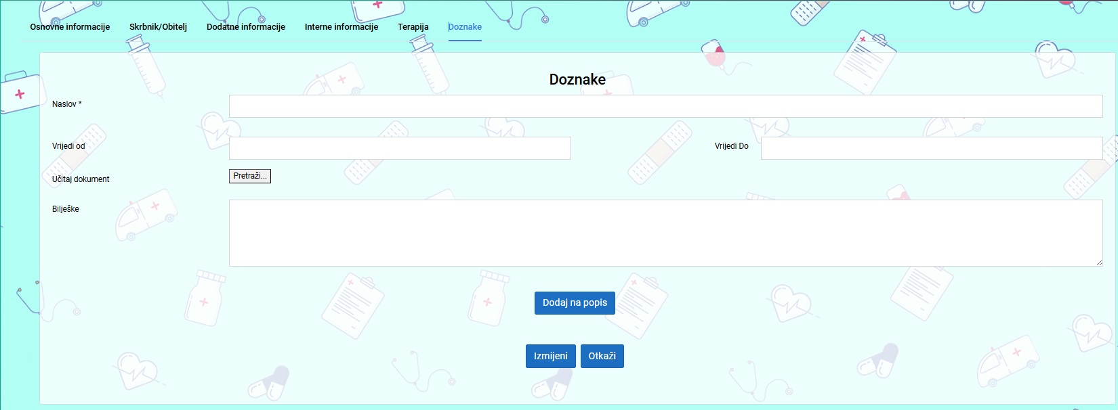
Task: Click the Dodaj na popis button
Action: pos(575,302)
